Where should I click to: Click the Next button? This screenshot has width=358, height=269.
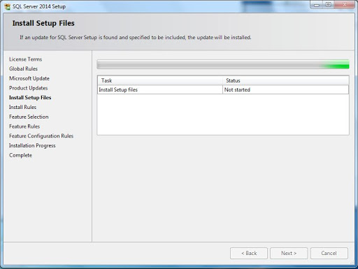(289, 253)
